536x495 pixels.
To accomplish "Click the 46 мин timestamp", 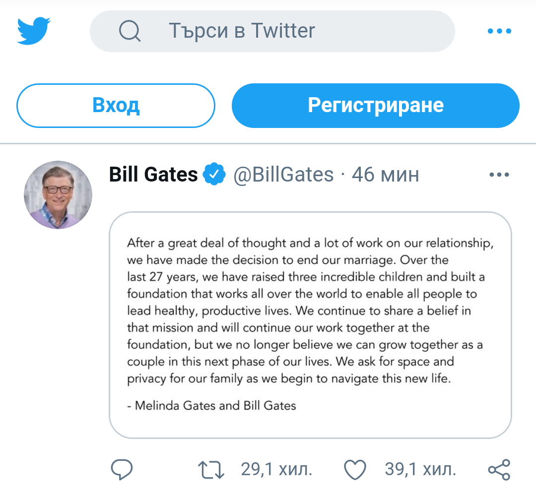I will pyautogui.click(x=385, y=175).
